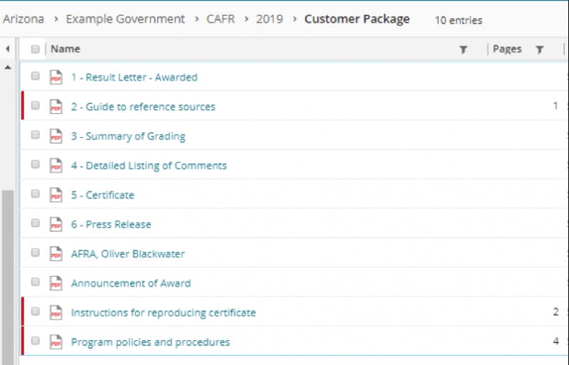Click PDF icon for Result Letter - Awarded
The height and width of the screenshot is (365, 569).
pyautogui.click(x=56, y=77)
